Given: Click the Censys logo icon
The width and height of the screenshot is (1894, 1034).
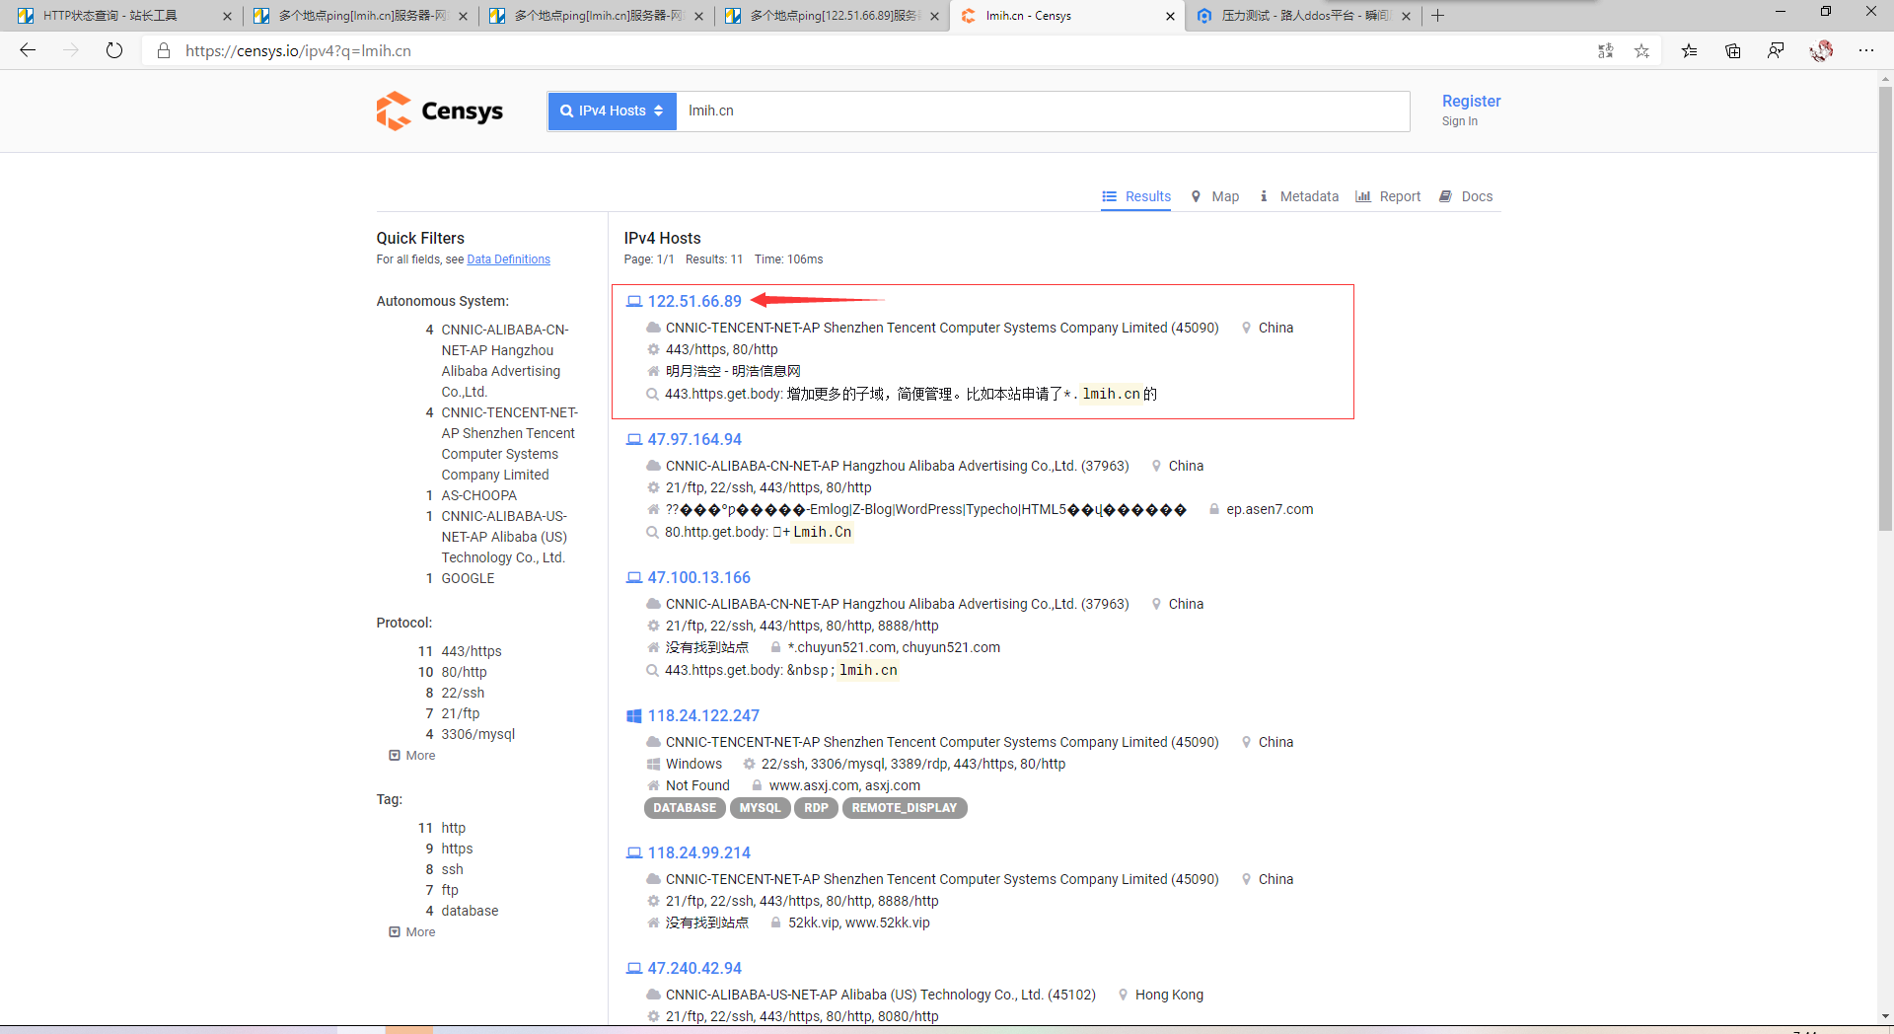Looking at the screenshot, I should [x=394, y=111].
